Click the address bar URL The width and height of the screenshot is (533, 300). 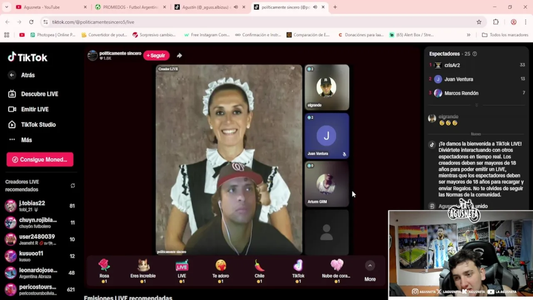click(93, 22)
